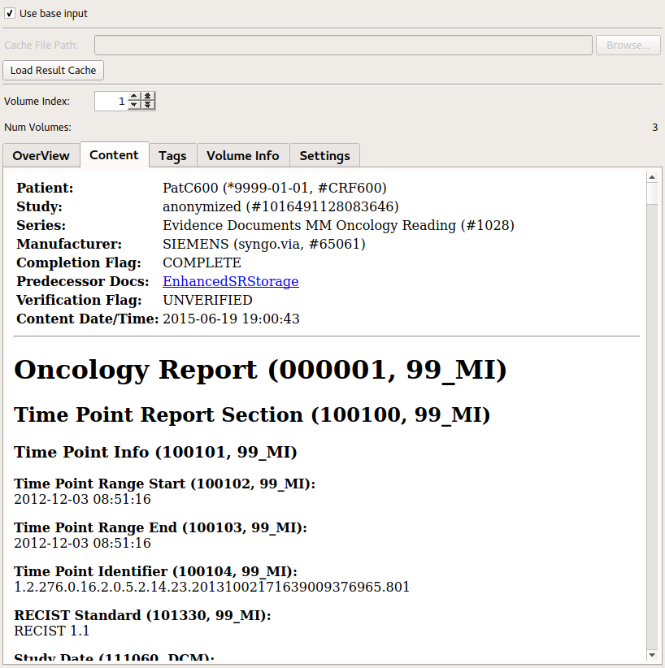Click the Cache File Path input field
The width and height of the screenshot is (665, 668).
click(342, 46)
